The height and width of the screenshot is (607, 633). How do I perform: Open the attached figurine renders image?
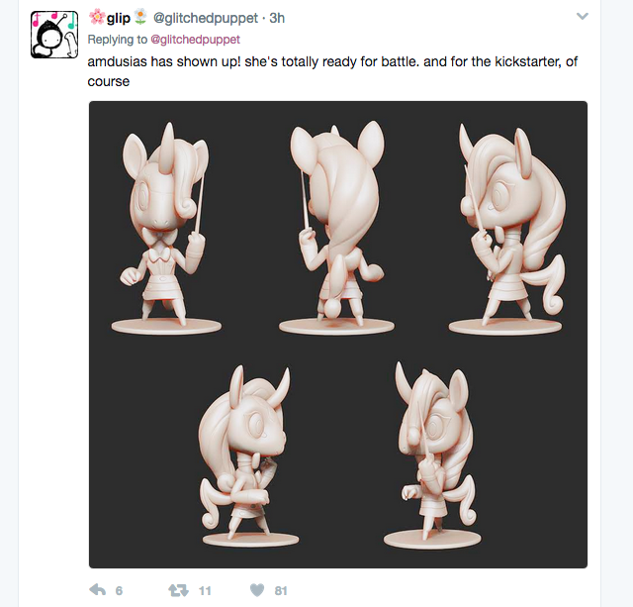(x=338, y=335)
